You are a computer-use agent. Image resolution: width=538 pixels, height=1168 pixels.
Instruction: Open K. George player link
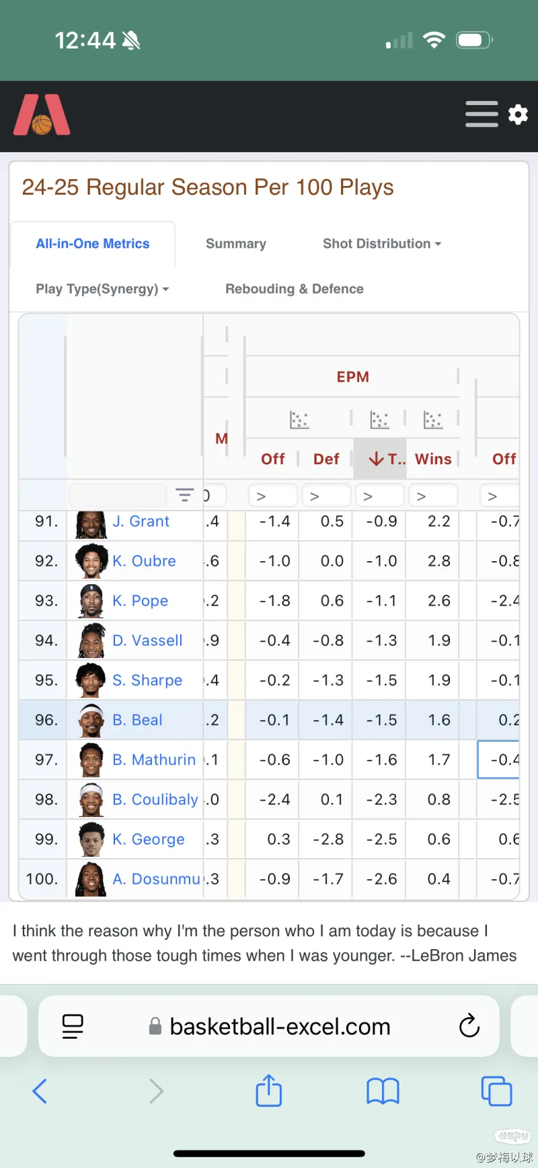pyautogui.click(x=149, y=839)
